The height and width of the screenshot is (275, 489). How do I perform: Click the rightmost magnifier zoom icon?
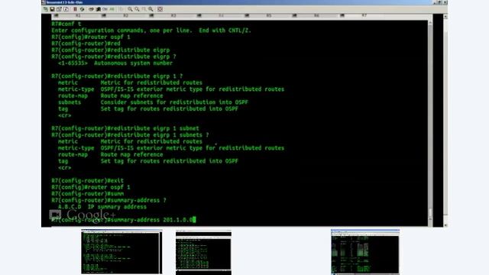tap(151, 9)
